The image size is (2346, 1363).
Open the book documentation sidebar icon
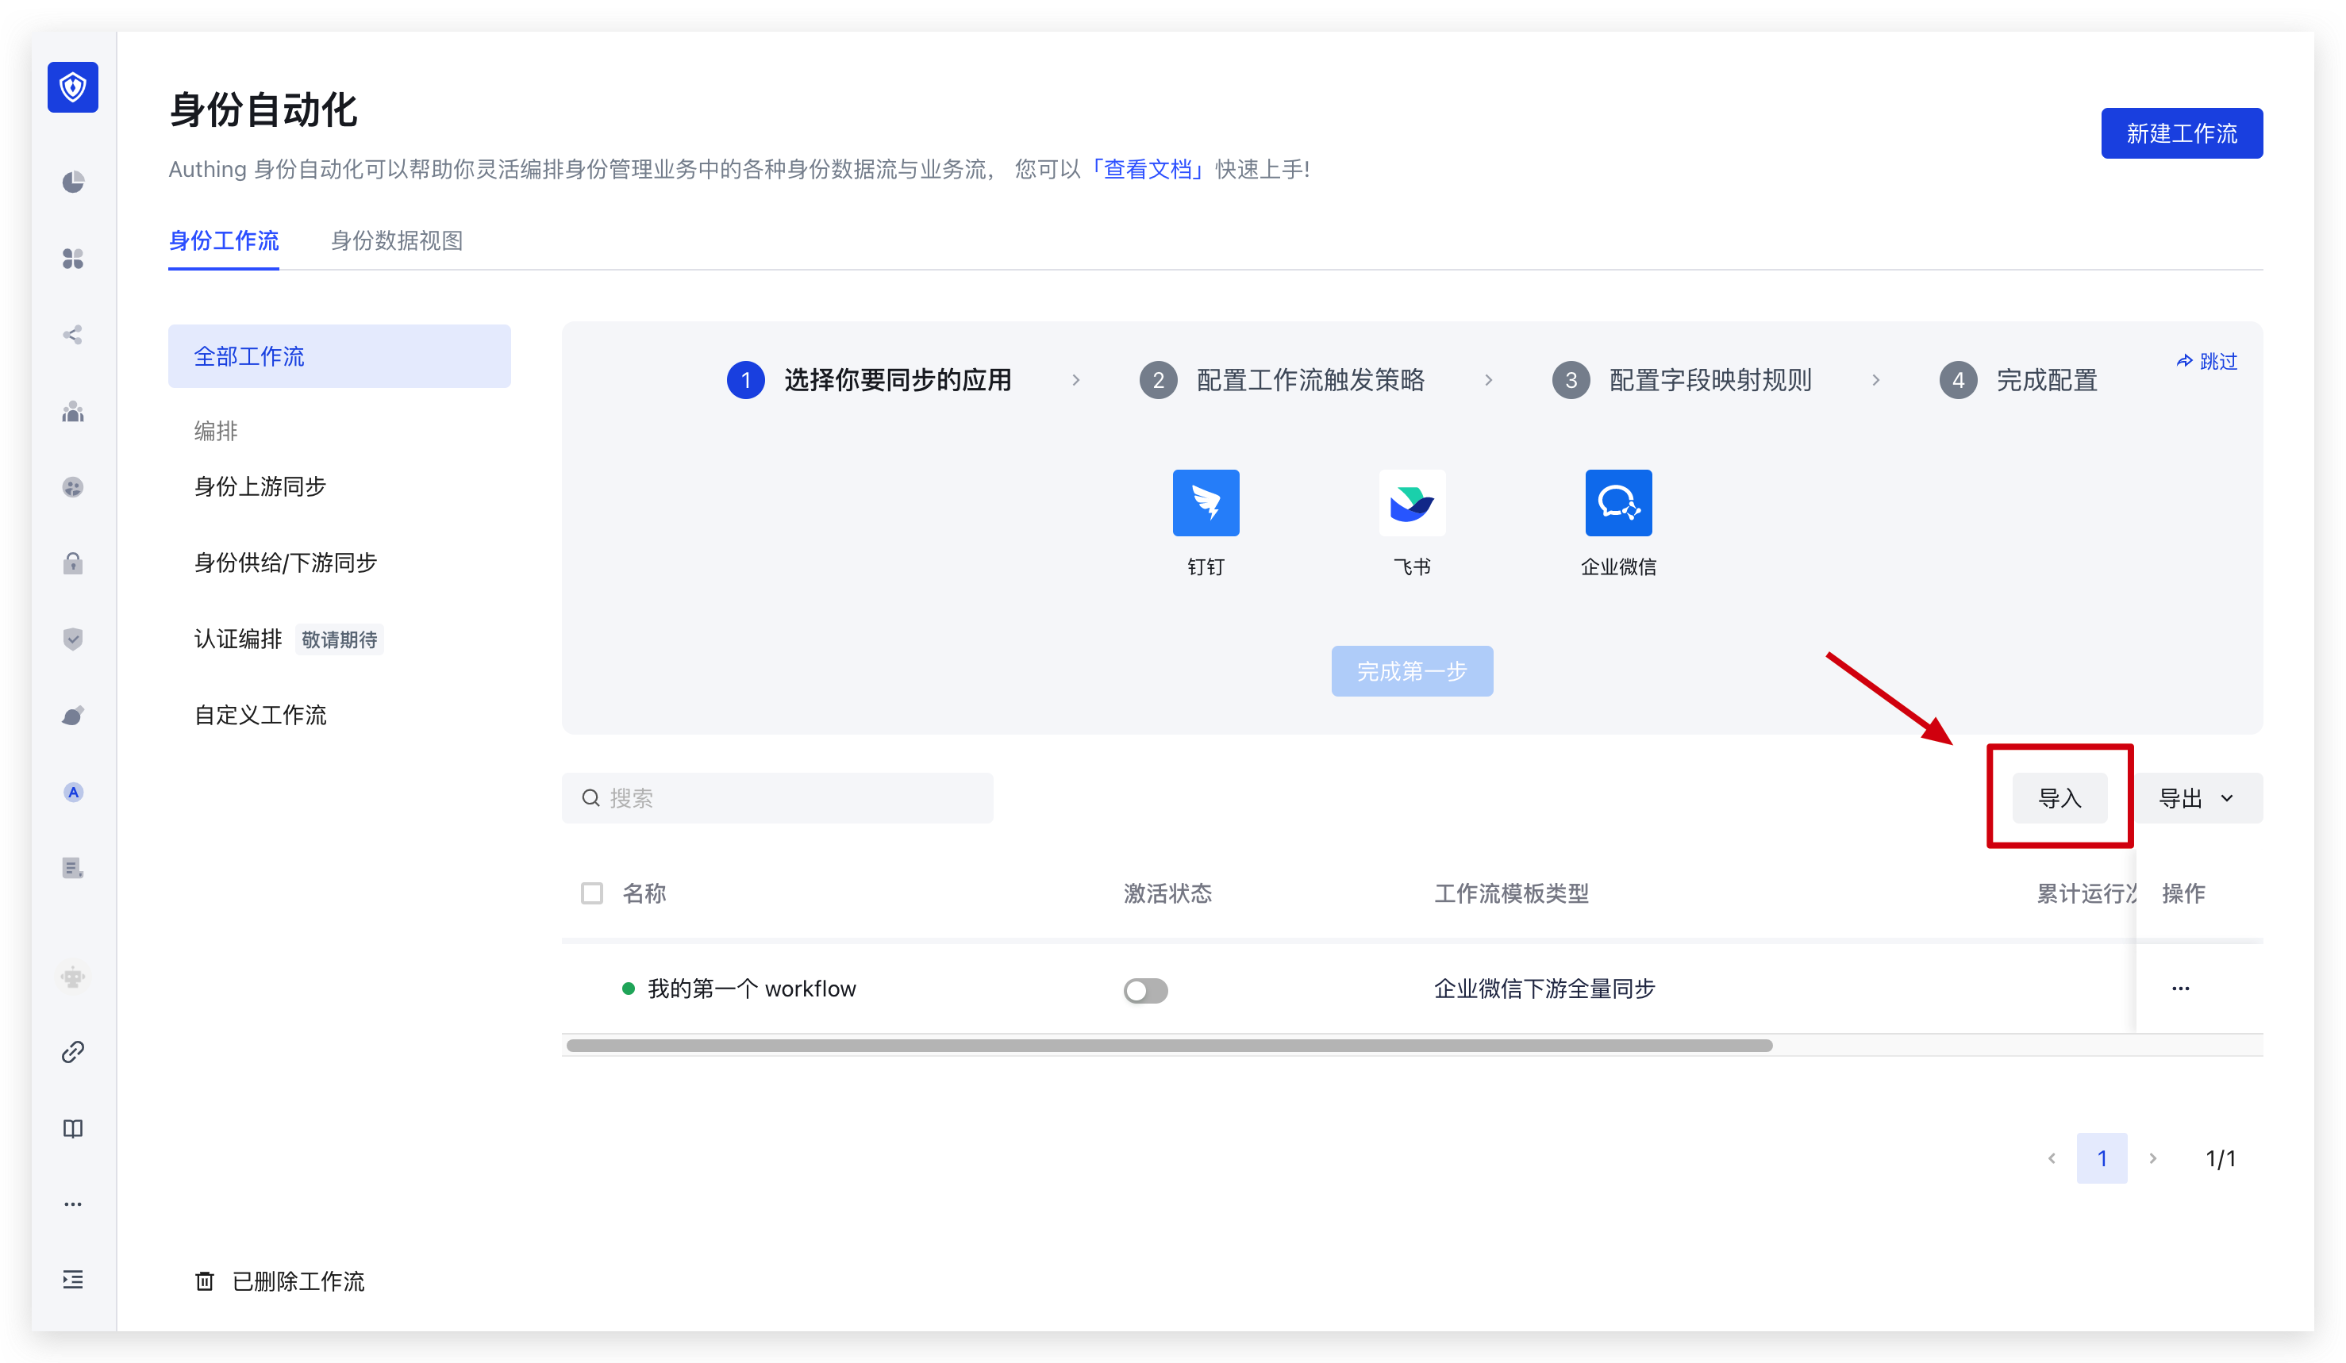(72, 1128)
